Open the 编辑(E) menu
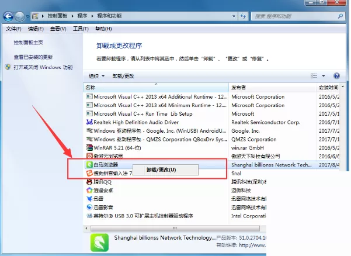The height and width of the screenshot is (256, 351). pos(36,29)
